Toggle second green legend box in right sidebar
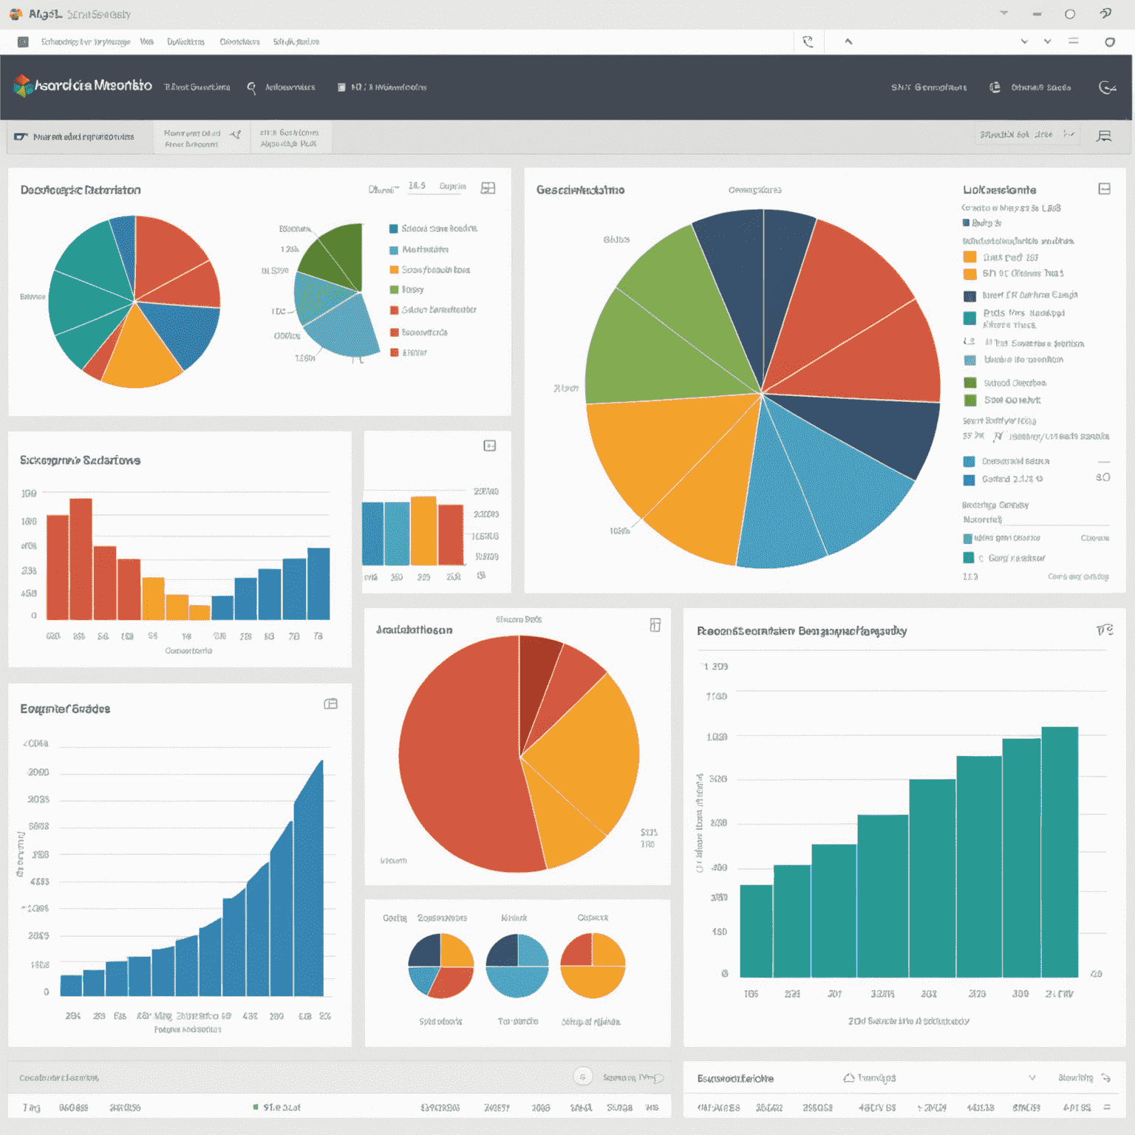Image resolution: width=1135 pixels, height=1135 pixels. [970, 401]
